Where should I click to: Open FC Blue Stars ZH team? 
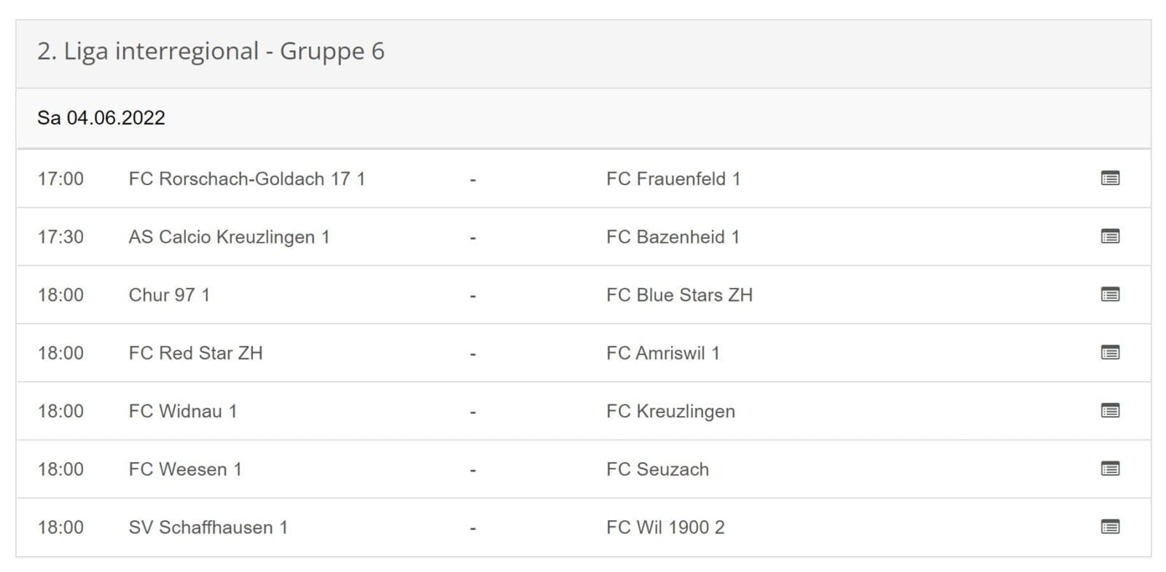pos(679,295)
